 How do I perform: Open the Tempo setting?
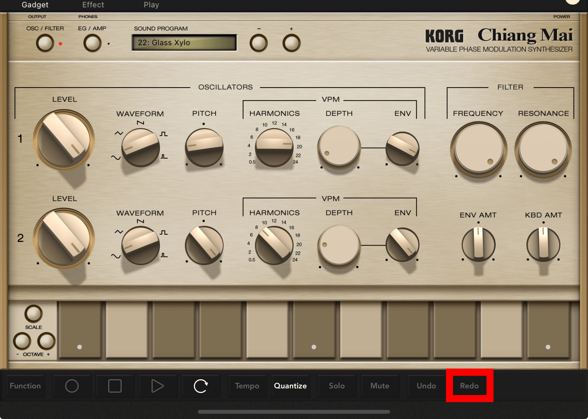247,386
